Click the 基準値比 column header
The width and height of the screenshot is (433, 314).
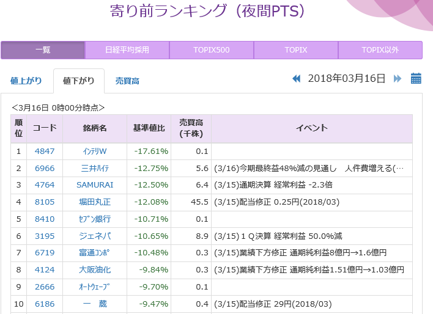click(x=149, y=128)
